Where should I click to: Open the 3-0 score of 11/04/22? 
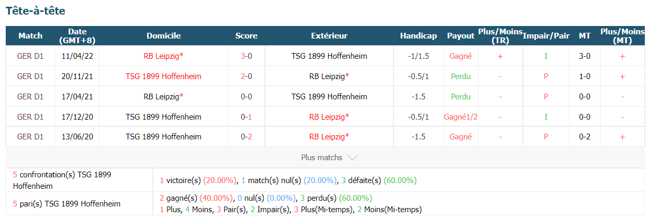pyautogui.click(x=246, y=56)
